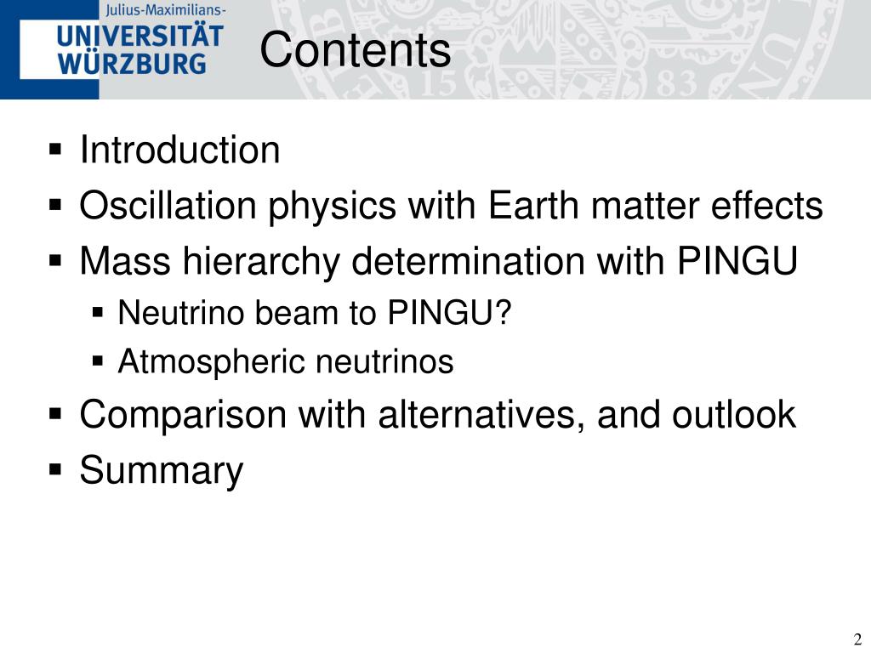Screen dimensions: 871x653
Task: Click the bullet marker beside Introduction
Action: pyautogui.click(x=55, y=150)
